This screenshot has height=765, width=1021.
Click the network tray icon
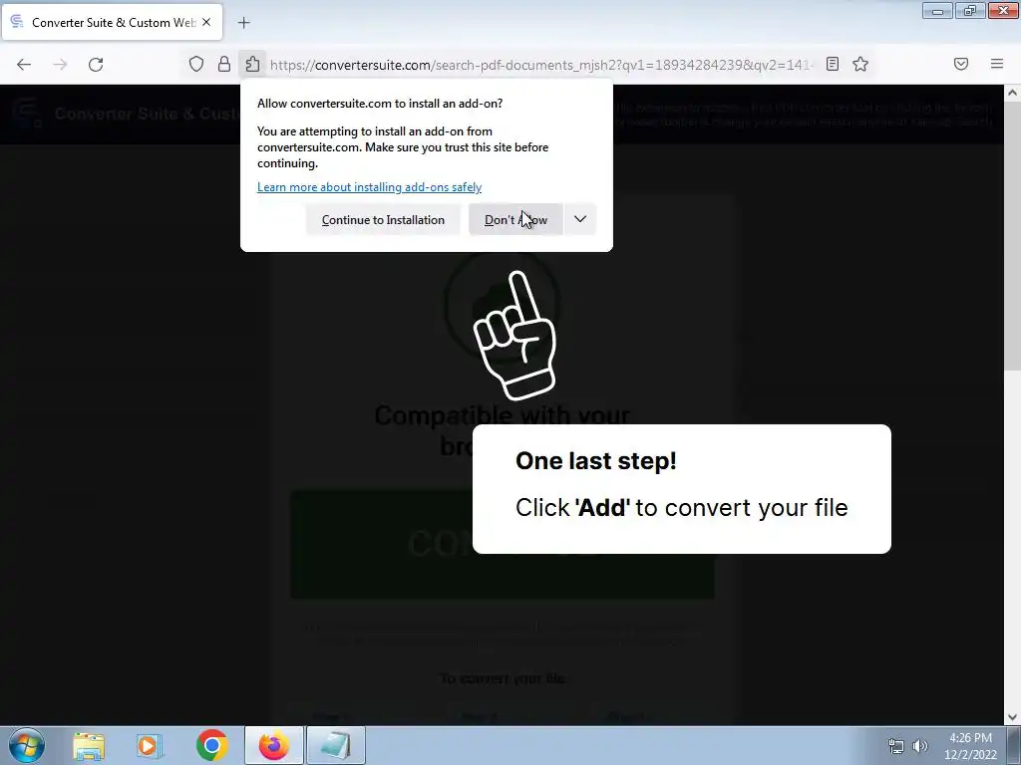pos(896,746)
